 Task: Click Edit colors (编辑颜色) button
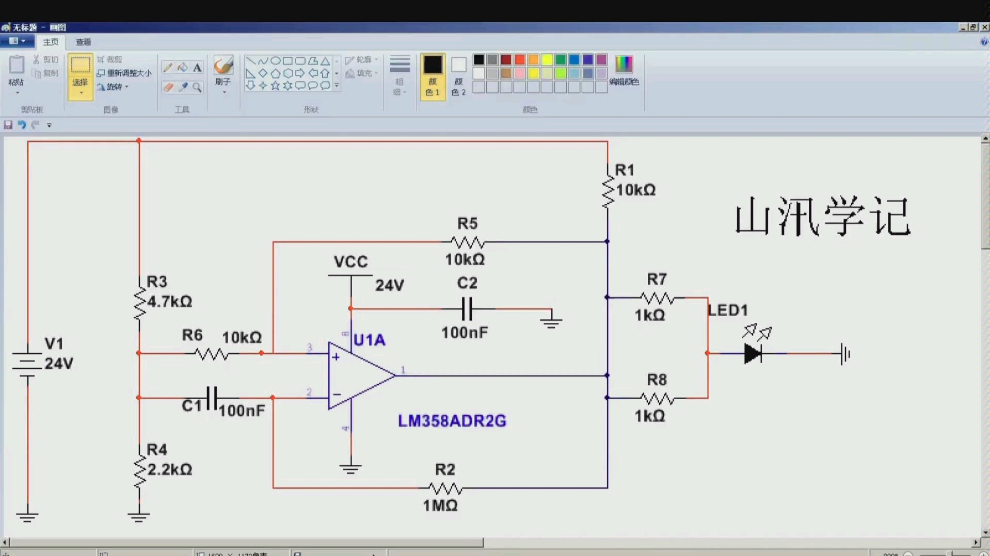click(624, 71)
